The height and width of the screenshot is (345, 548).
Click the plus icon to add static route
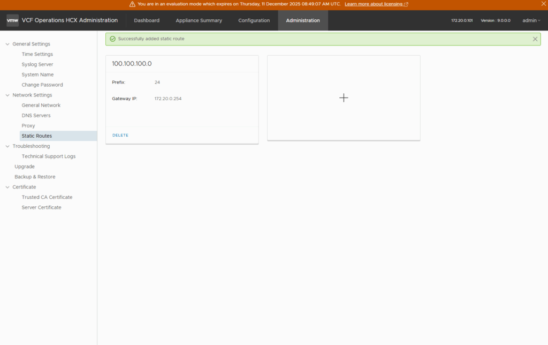point(344,97)
